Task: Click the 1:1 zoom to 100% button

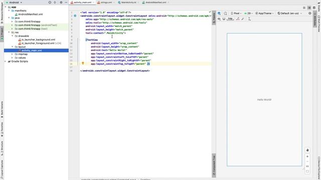Action: (x=307, y=166)
